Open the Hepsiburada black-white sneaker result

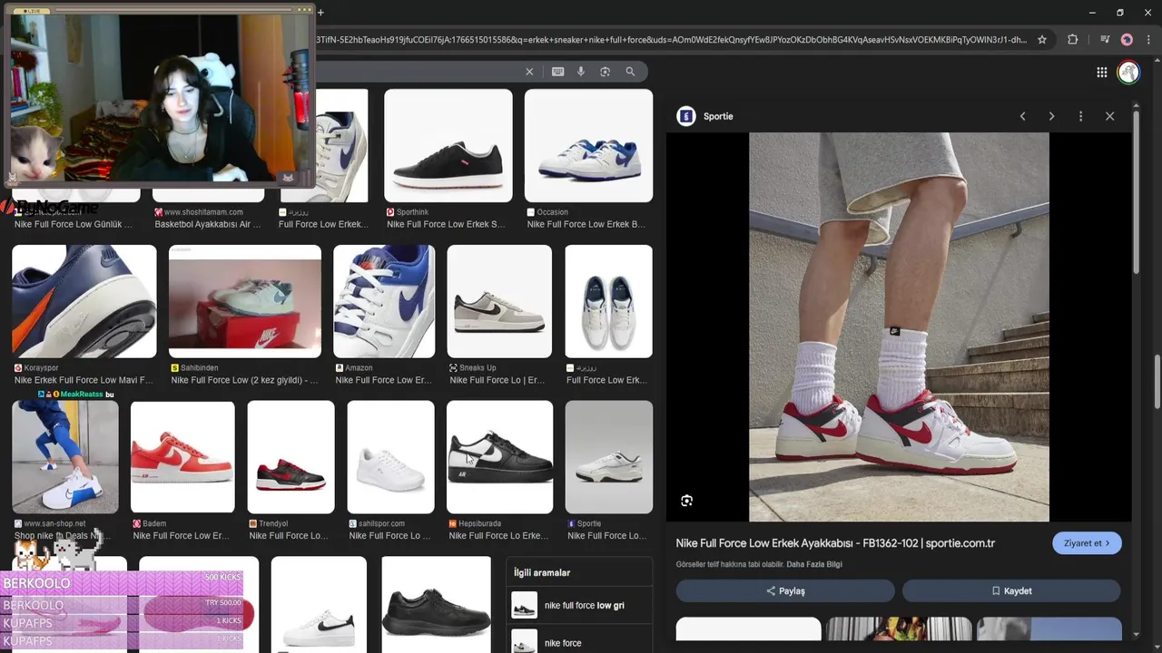(x=499, y=457)
